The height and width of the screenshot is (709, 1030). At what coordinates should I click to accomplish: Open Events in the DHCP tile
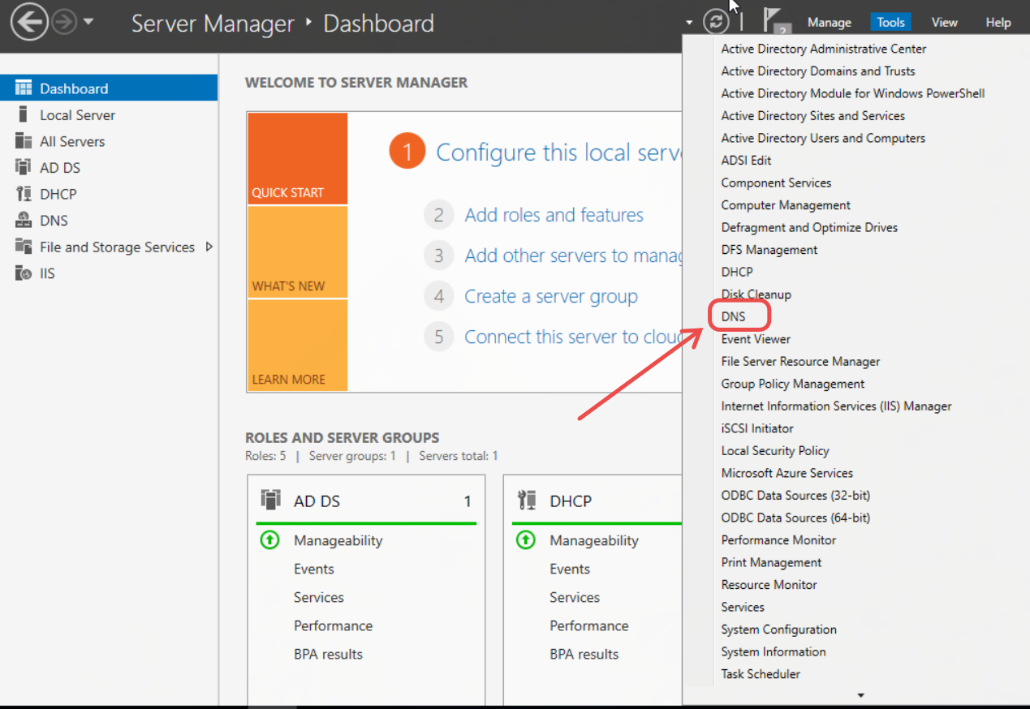570,569
